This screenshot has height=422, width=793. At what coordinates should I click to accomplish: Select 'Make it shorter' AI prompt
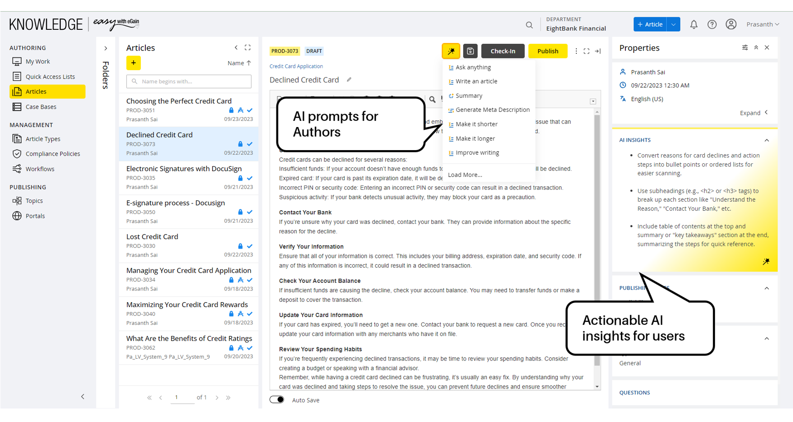tap(476, 124)
